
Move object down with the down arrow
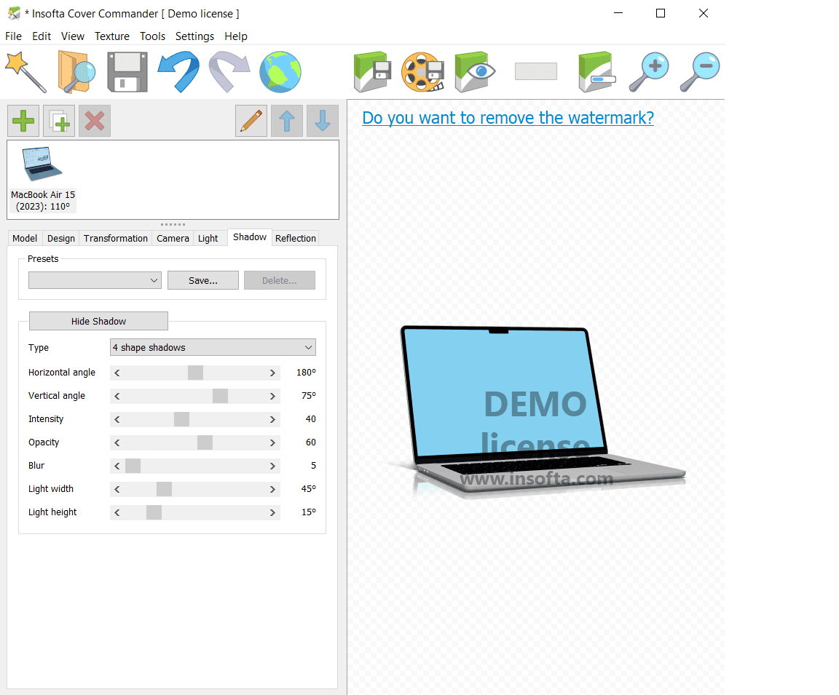click(323, 121)
